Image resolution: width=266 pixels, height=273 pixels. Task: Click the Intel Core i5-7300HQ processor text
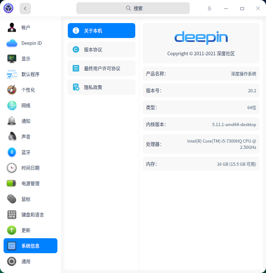[222, 144]
